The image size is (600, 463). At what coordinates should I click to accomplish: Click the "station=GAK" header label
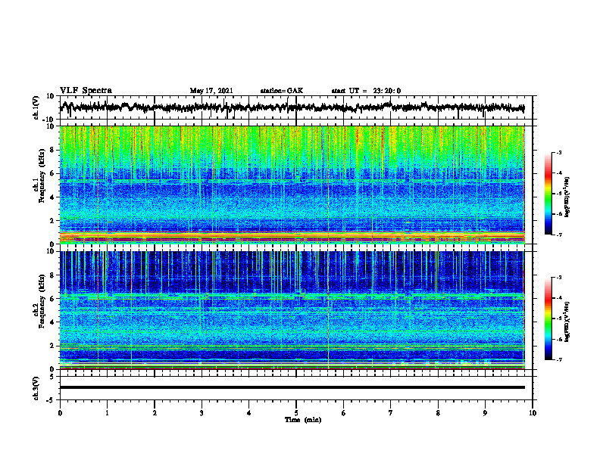[282, 91]
